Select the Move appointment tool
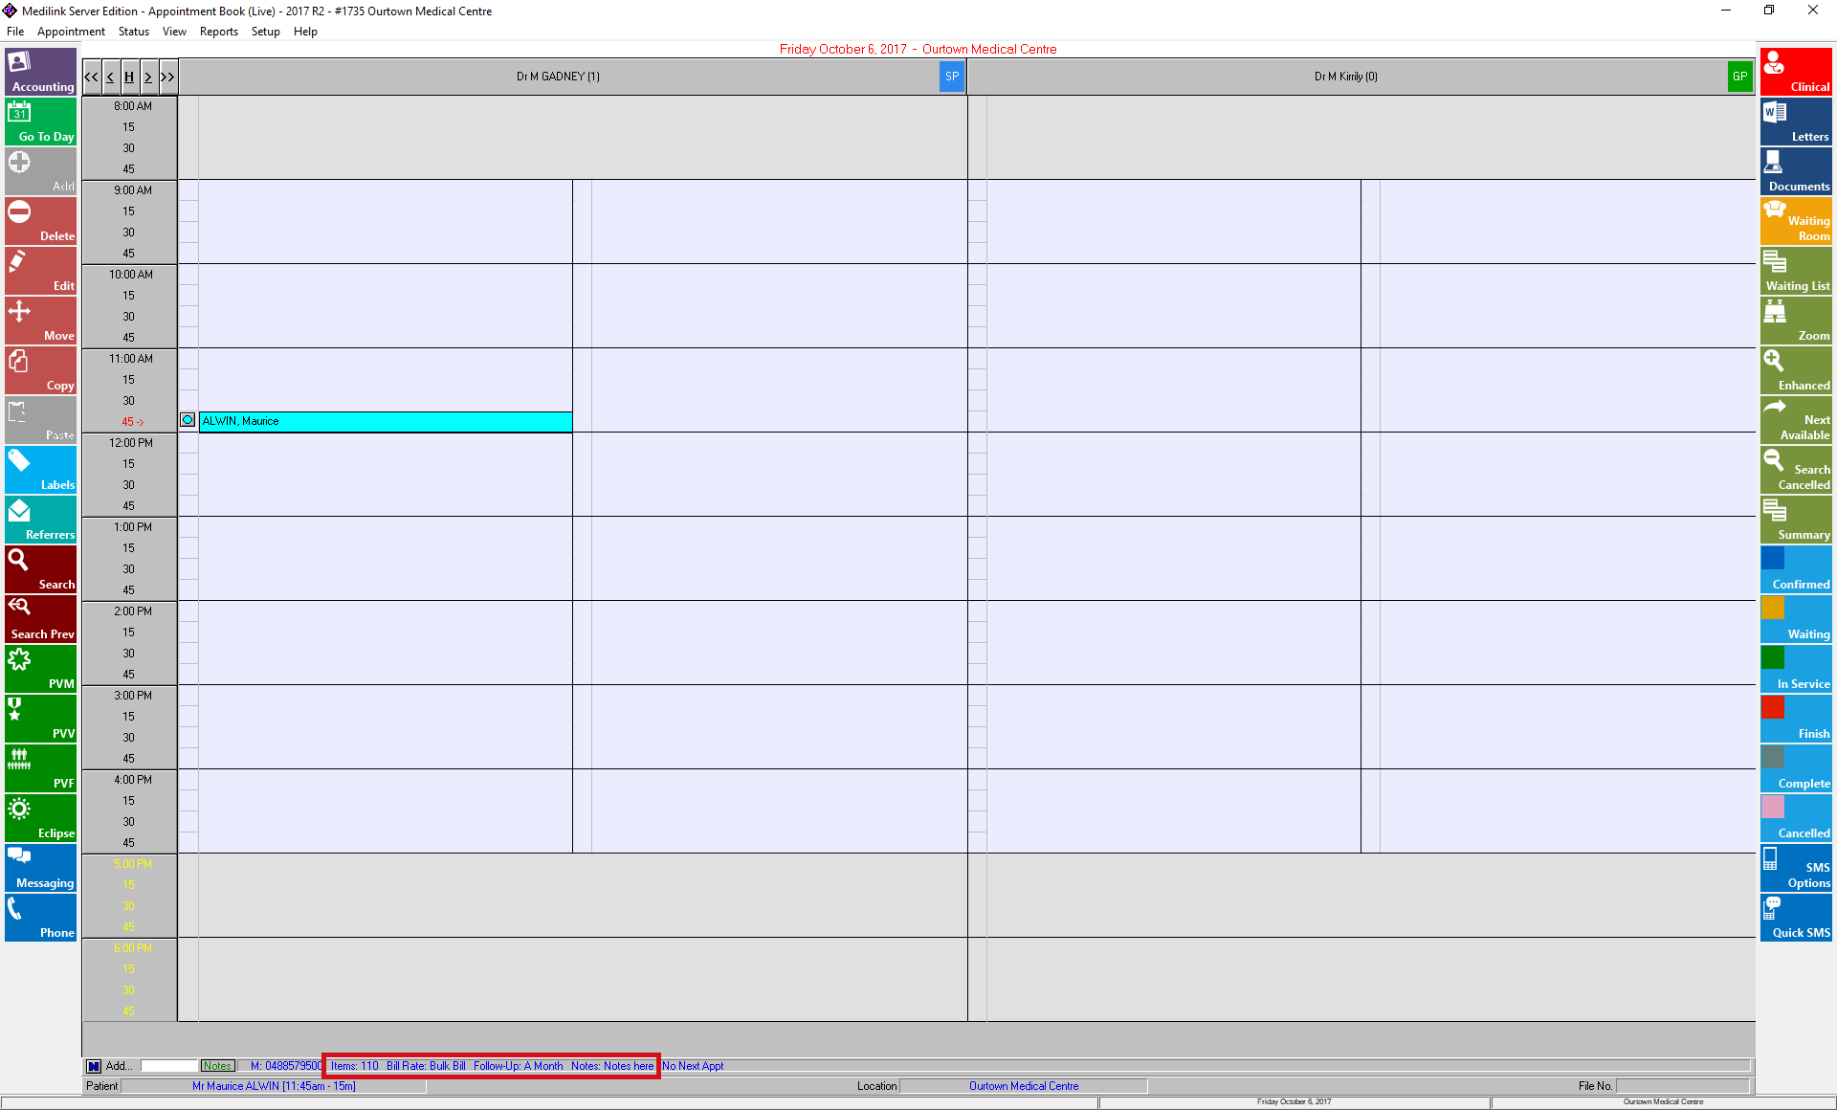1837x1110 pixels. [x=40, y=321]
